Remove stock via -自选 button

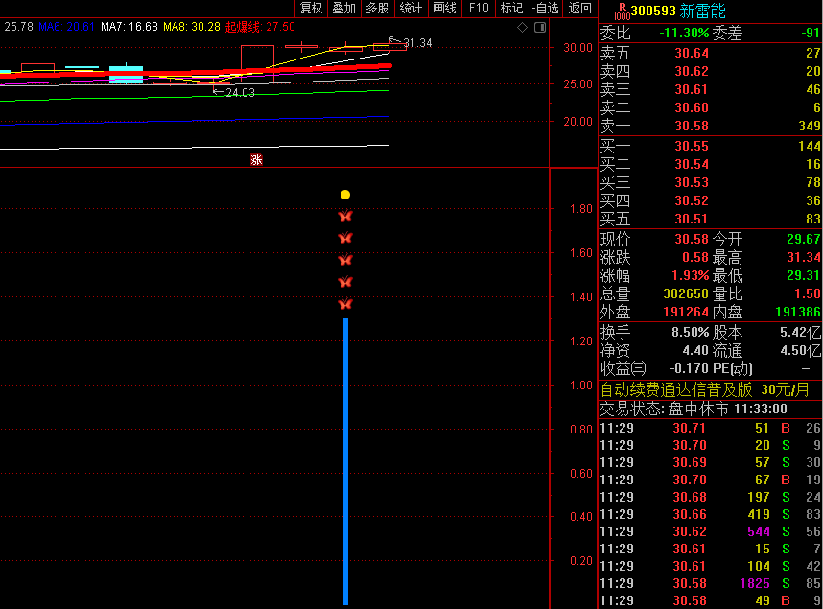pos(545,9)
